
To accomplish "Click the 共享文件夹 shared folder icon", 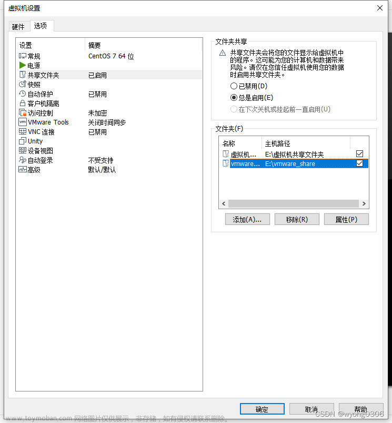I will coord(23,75).
